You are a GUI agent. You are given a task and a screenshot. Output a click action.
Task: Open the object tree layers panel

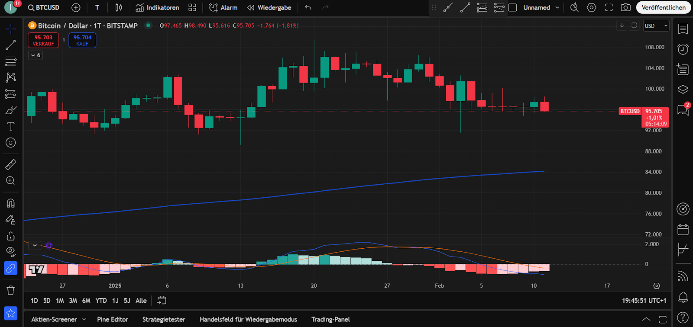coord(683,89)
